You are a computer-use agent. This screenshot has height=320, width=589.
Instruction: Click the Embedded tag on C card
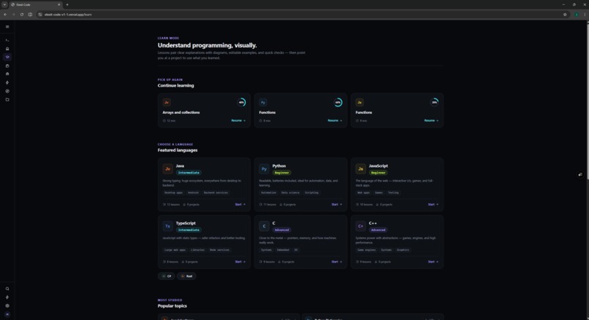pos(283,250)
